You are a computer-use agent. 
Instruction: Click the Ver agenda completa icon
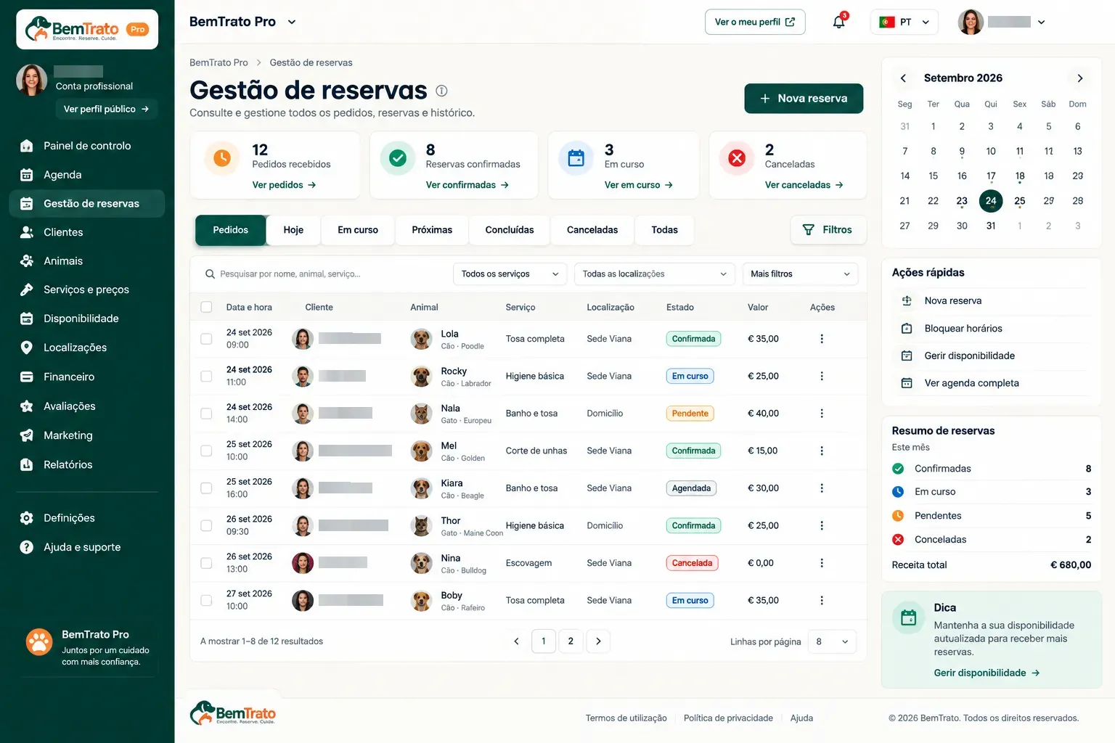[x=907, y=383]
